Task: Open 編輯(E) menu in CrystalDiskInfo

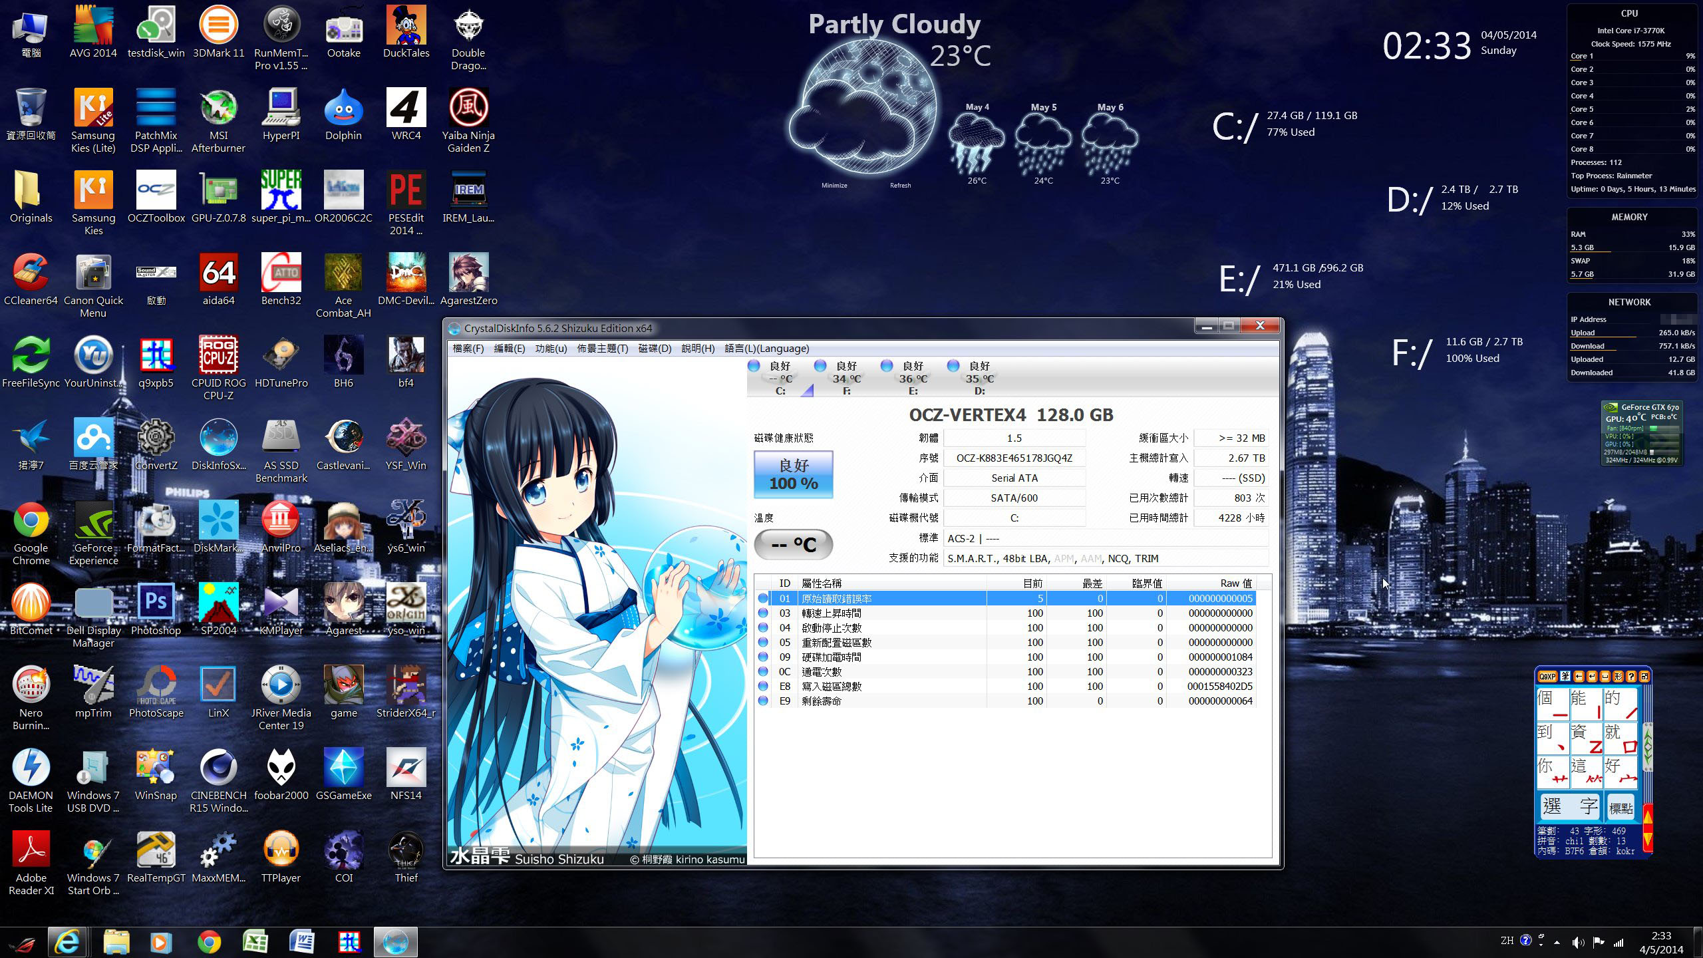Action: [x=509, y=349]
